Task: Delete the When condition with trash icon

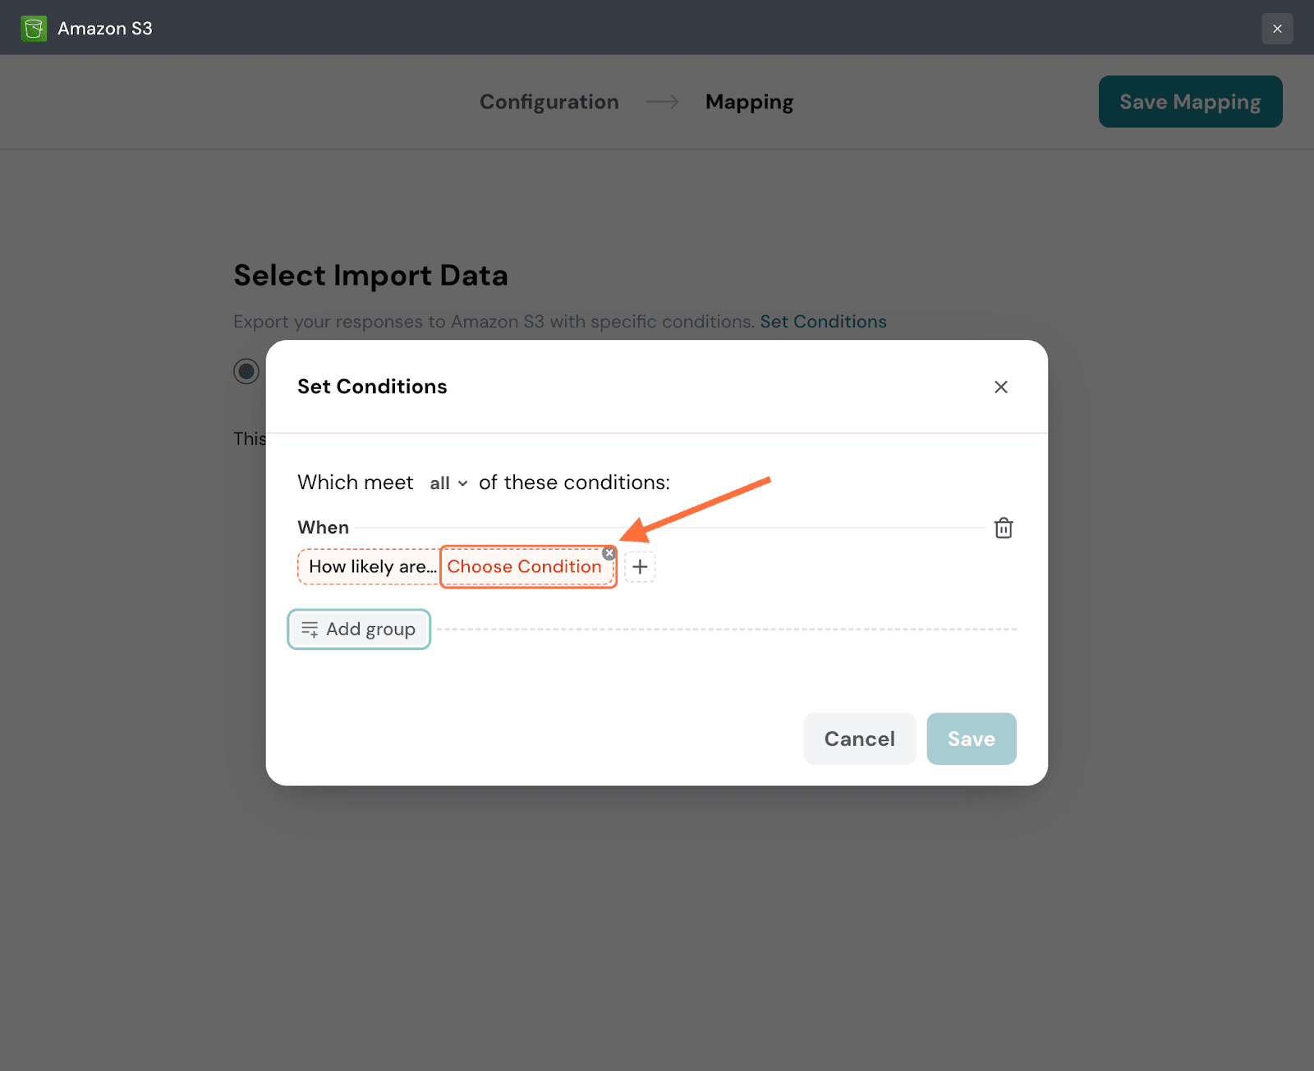Action: [x=1003, y=528]
